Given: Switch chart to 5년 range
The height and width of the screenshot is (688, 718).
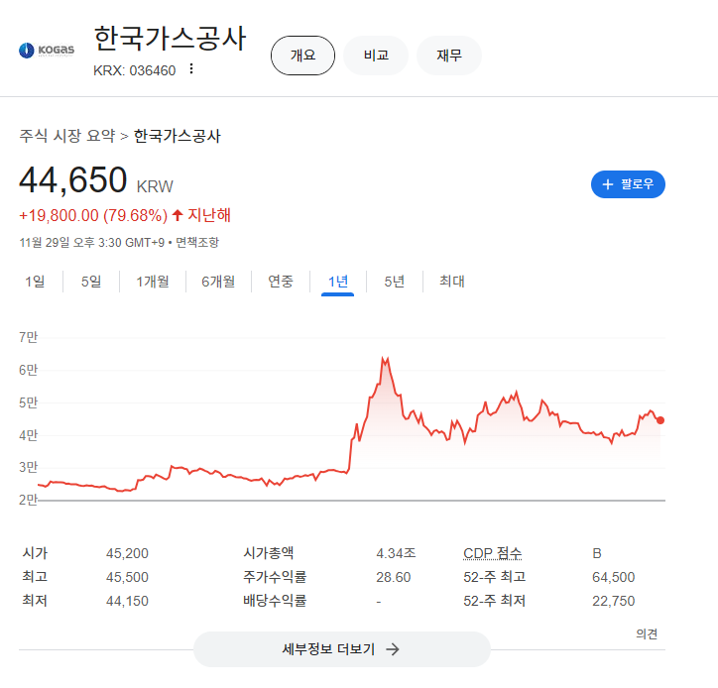Looking at the screenshot, I should point(395,282).
